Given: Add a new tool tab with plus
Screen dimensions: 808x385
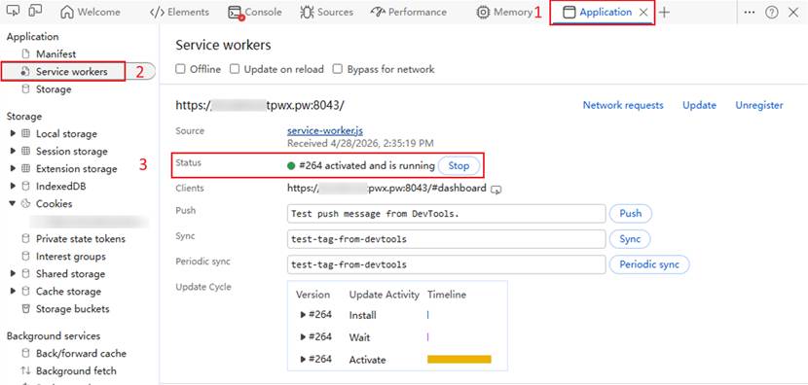Looking at the screenshot, I should [x=665, y=13].
